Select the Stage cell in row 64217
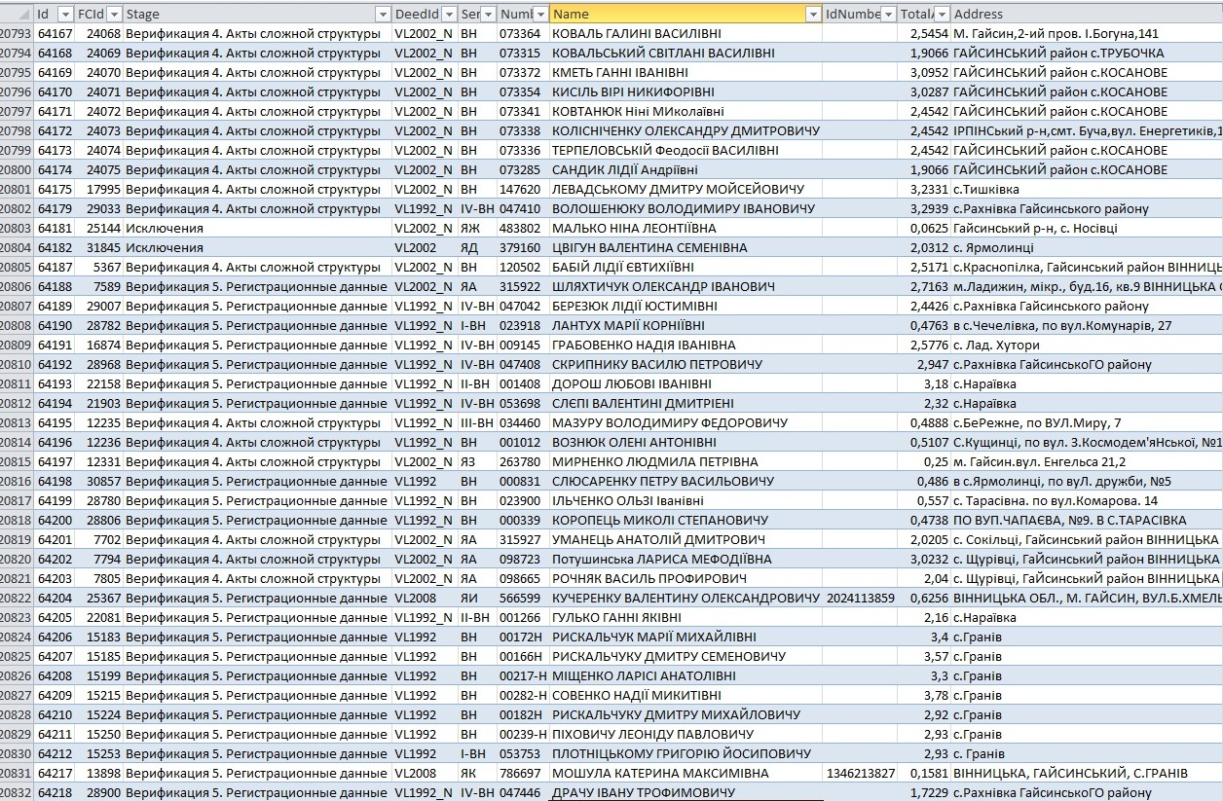Screen dimensions: 1223x801 tap(258, 774)
